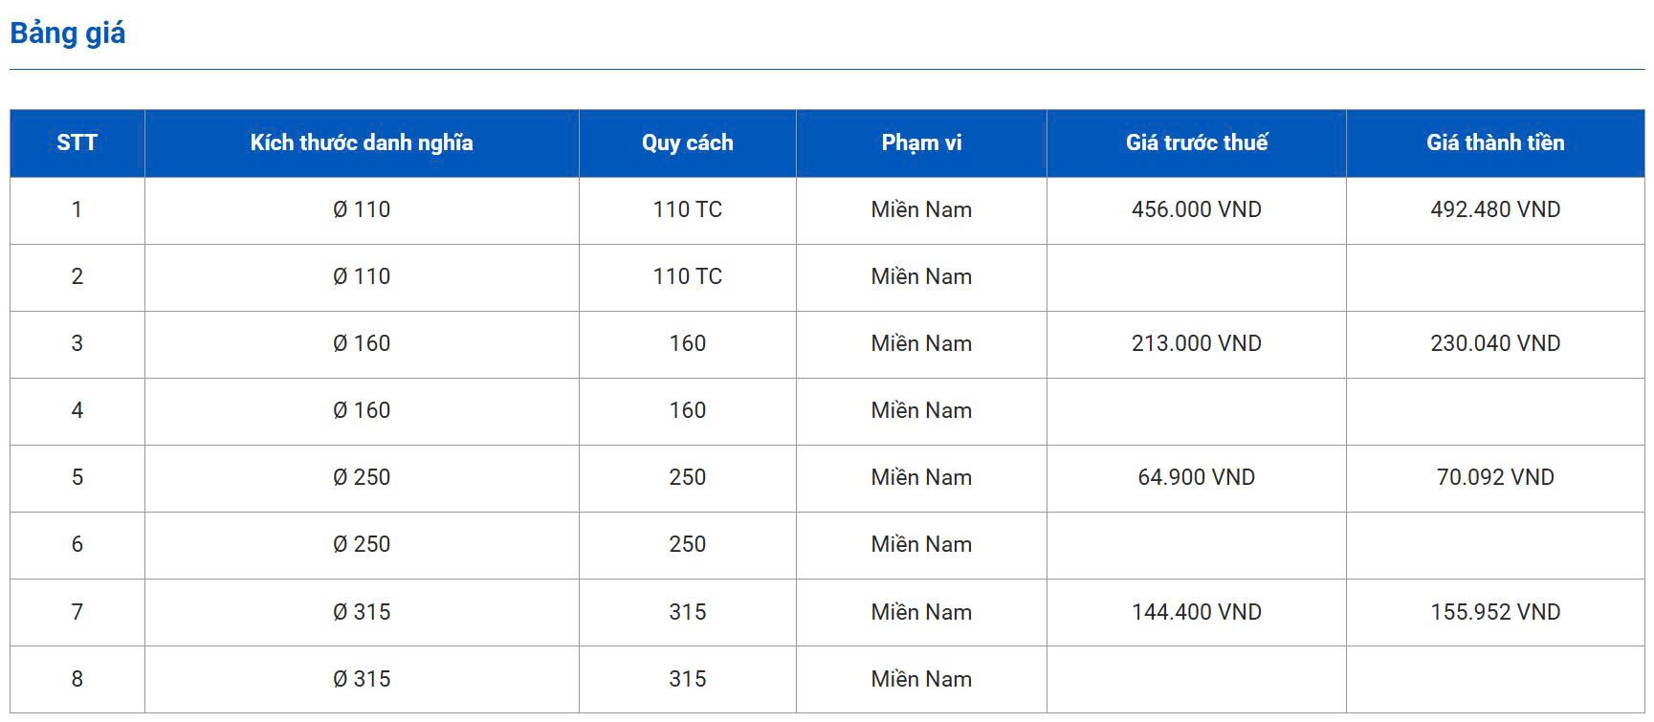The width and height of the screenshot is (1654, 722).
Task: Click Ø 110 size in row 1
Action: point(362,210)
